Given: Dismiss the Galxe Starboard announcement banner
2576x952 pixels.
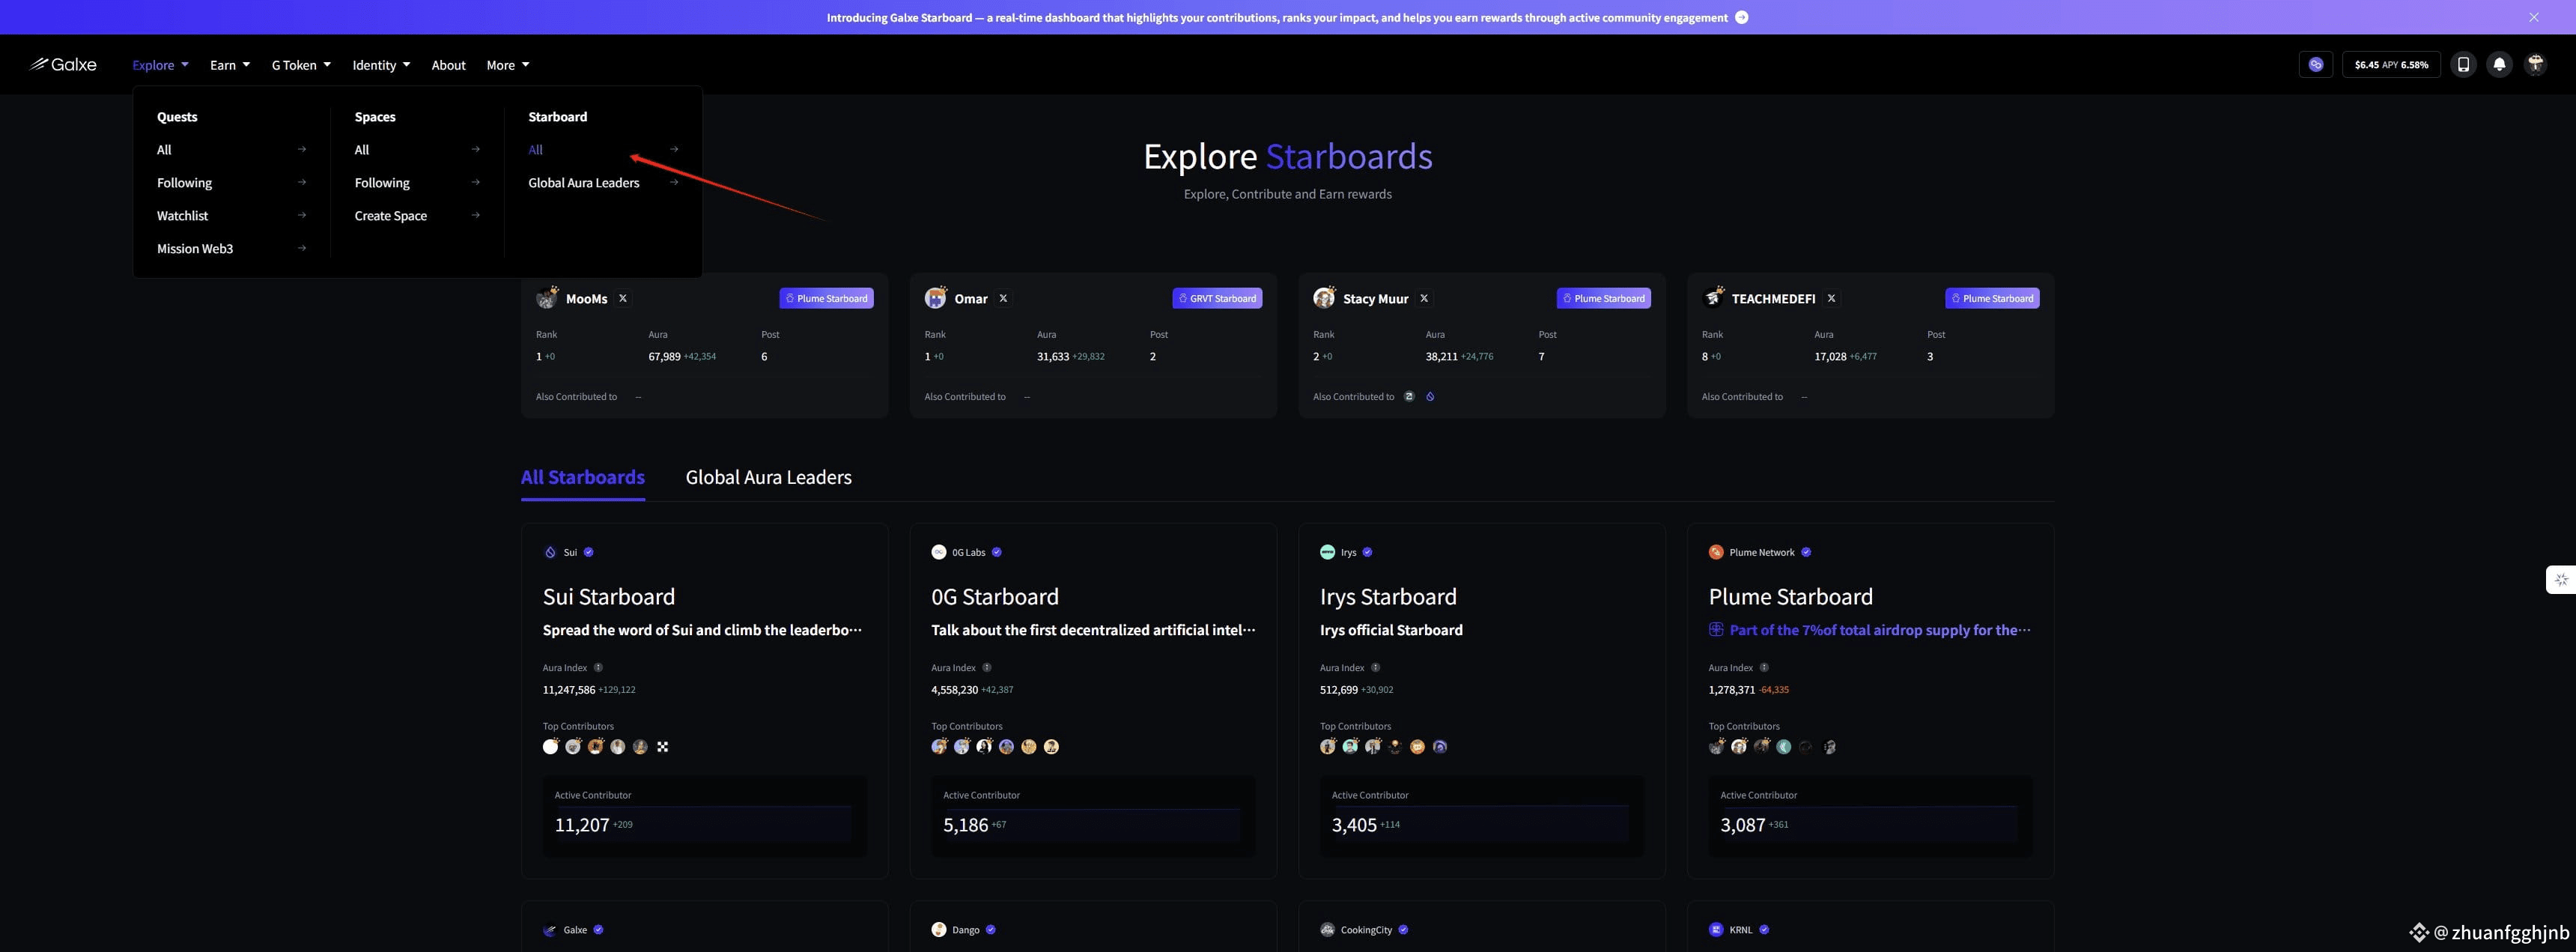Looking at the screenshot, I should 2534,17.
